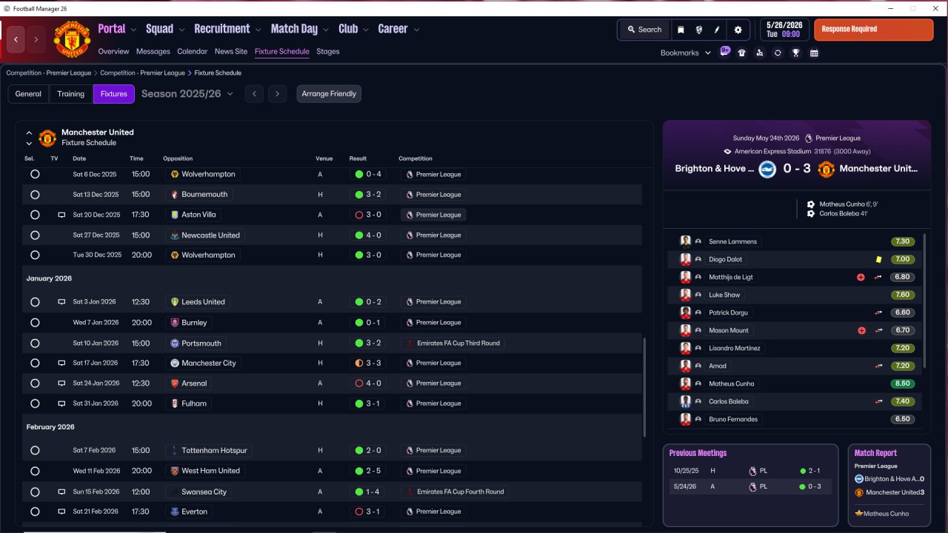The width and height of the screenshot is (948, 533).
Task: Select the Burnley fixture radio button
Action: 35,323
